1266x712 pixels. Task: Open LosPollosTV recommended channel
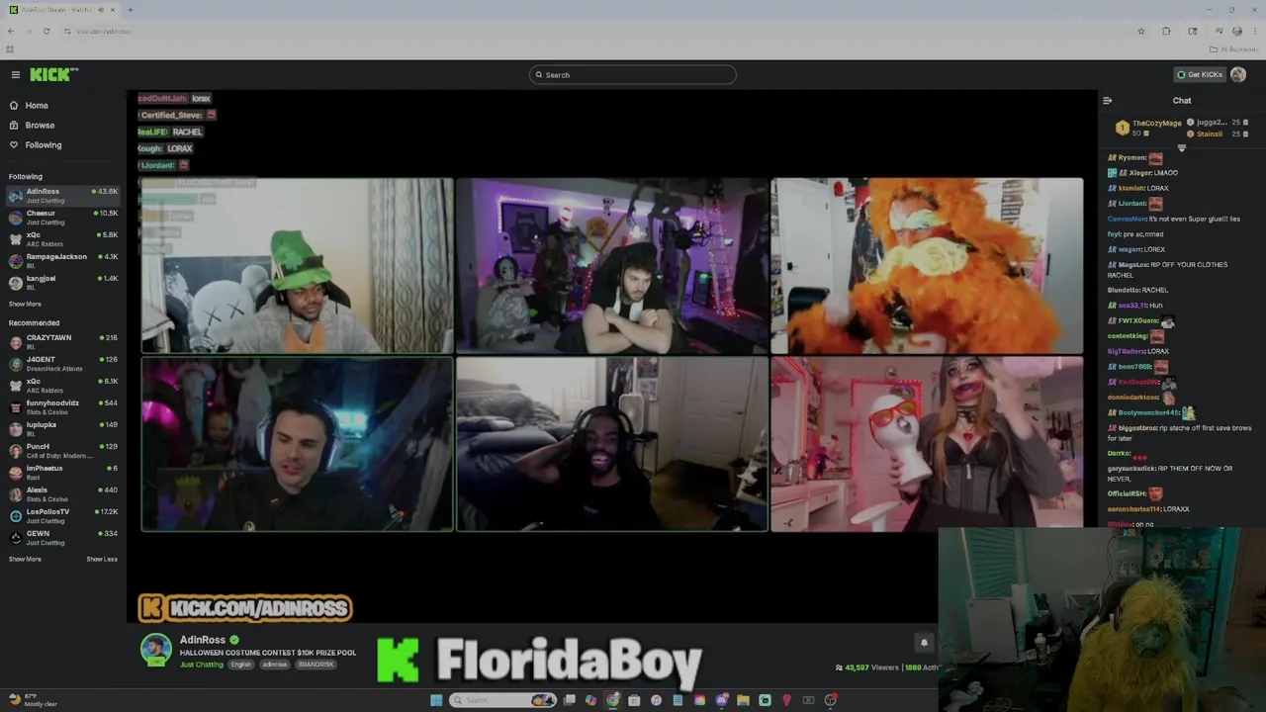pyautogui.click(x=63, y=516)
